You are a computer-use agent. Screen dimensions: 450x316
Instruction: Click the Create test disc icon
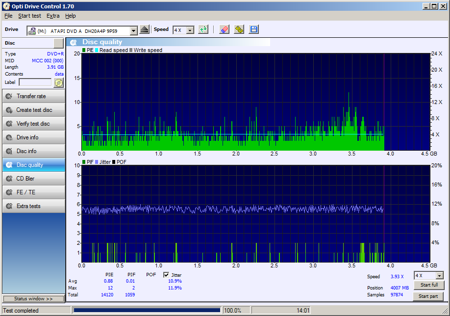pyautogui.click(x=9, y=110)
